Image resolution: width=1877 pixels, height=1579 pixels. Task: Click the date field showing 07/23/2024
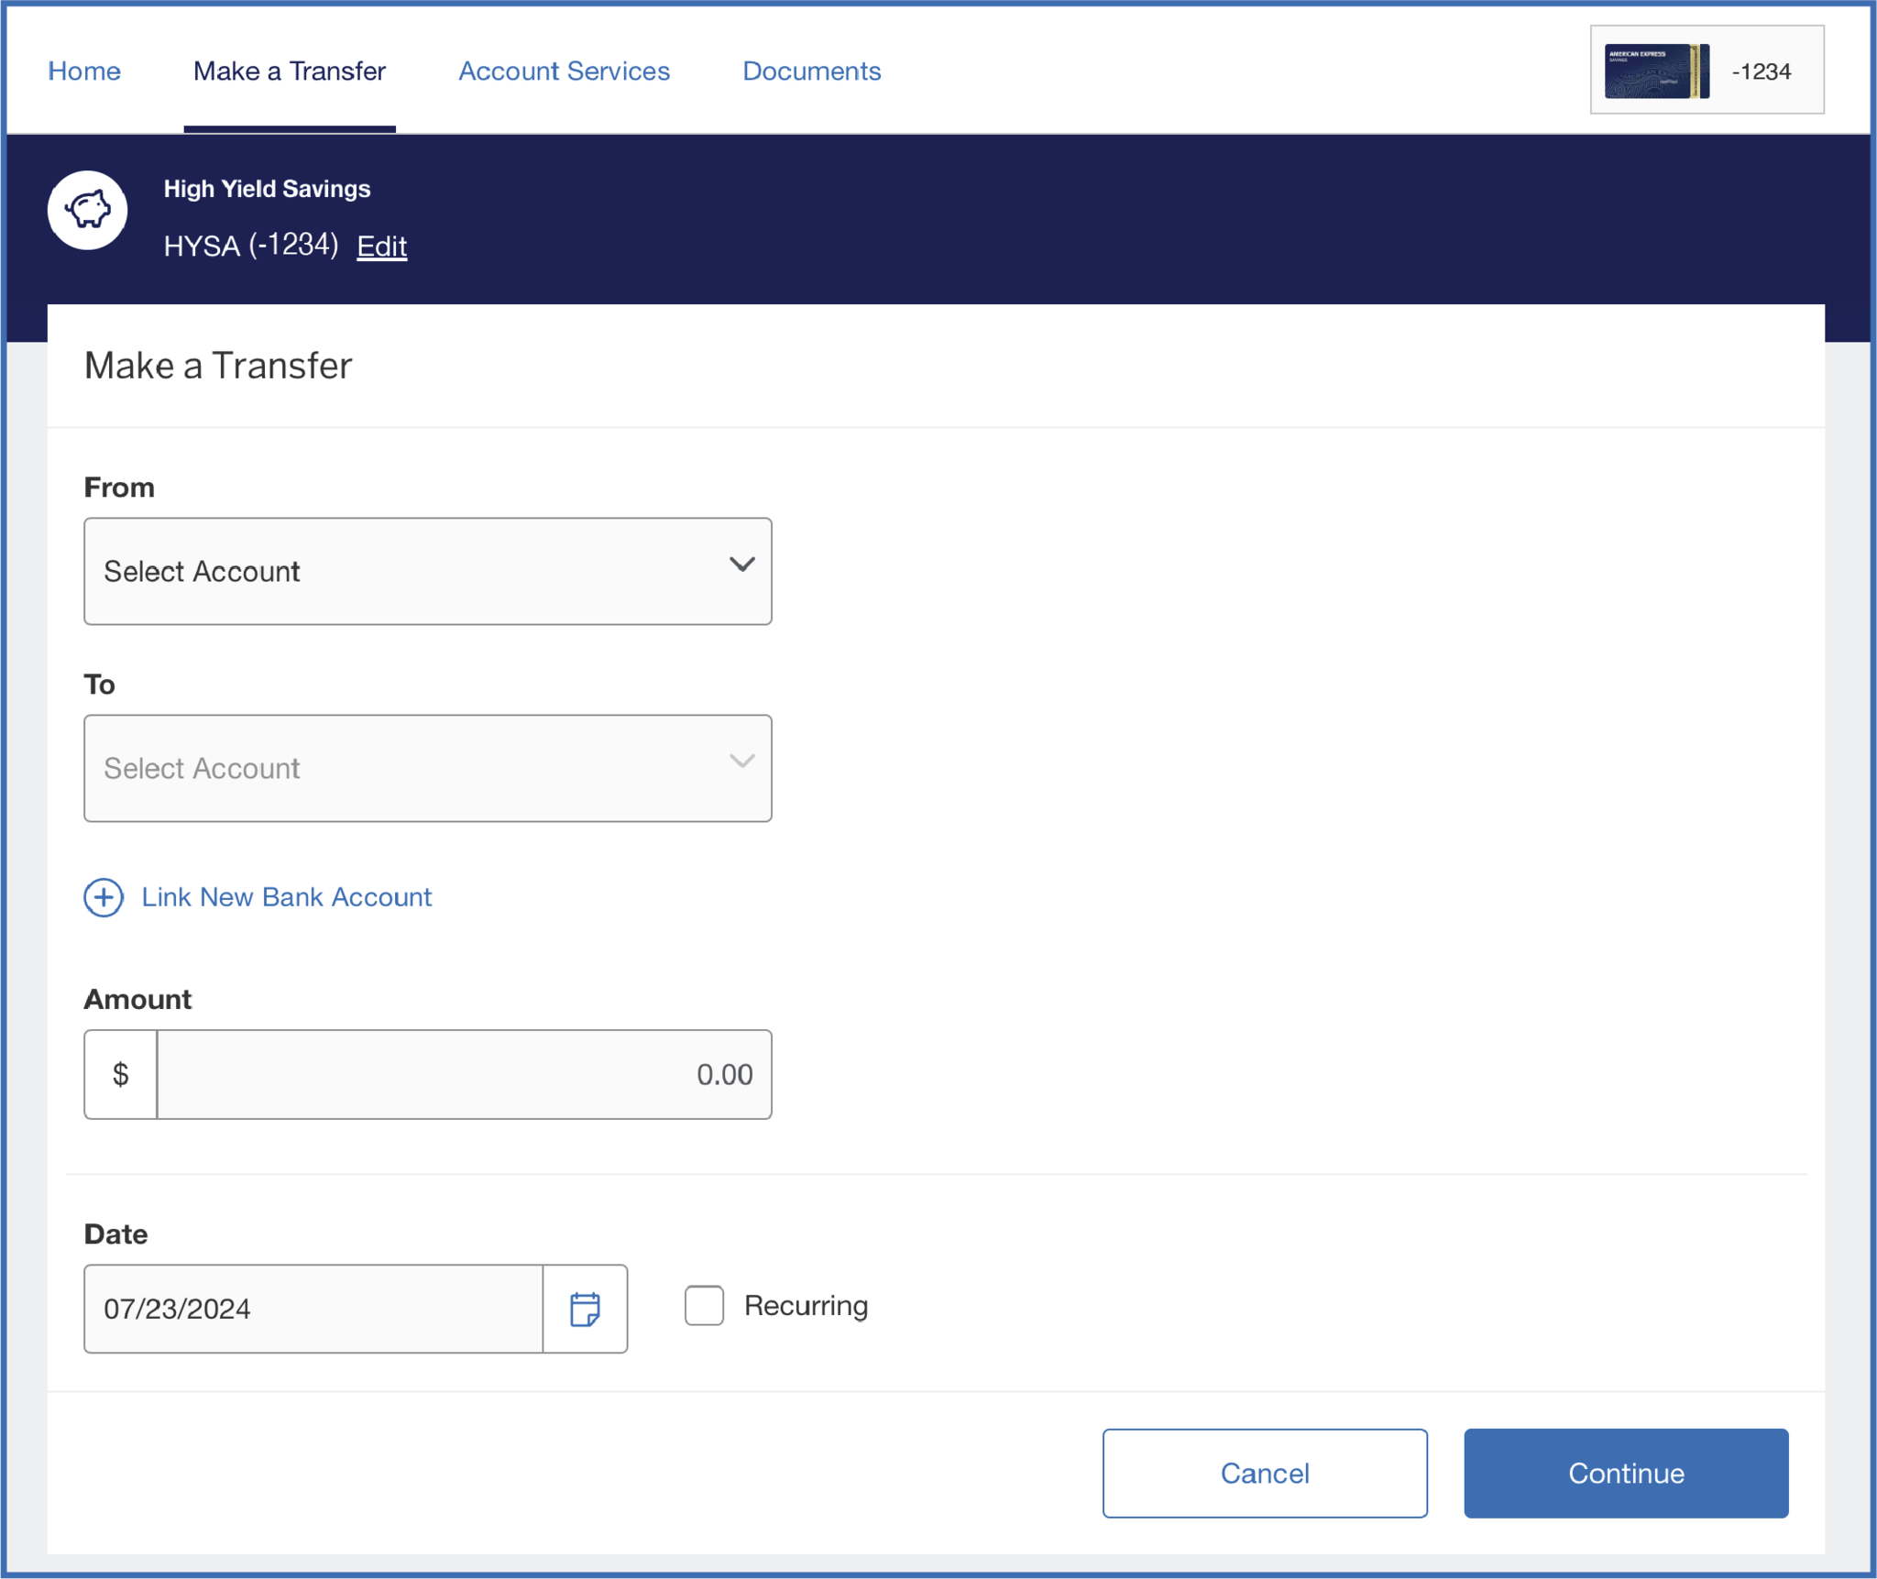click(312, 1308)
